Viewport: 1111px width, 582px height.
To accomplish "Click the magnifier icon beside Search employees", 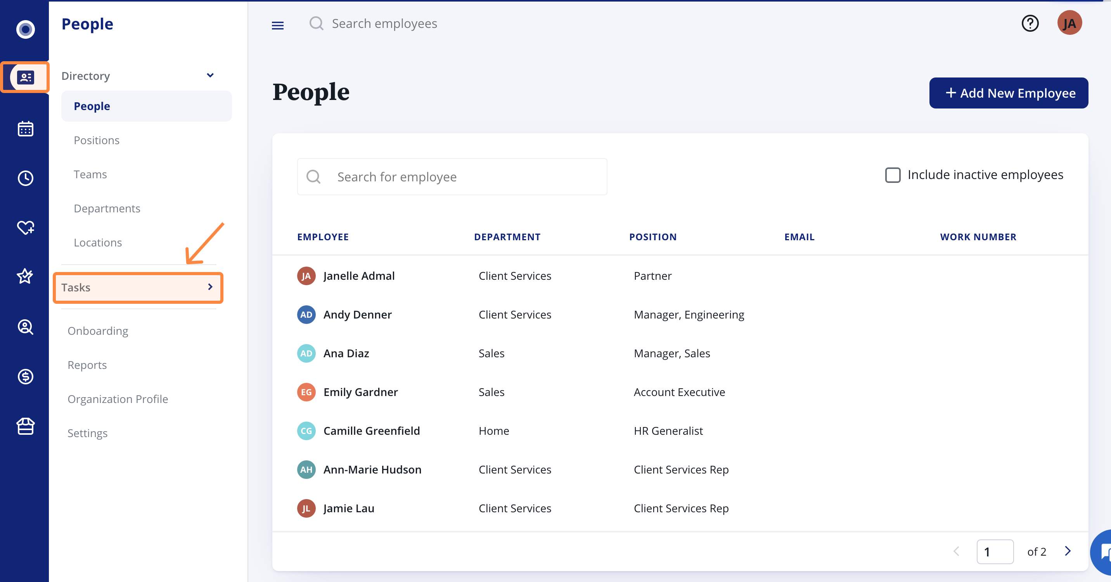I will 317,23.
